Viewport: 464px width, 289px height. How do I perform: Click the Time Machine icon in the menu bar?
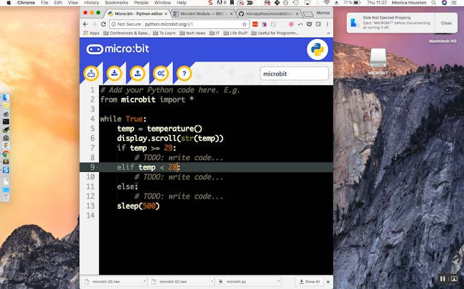pos(295,3)
